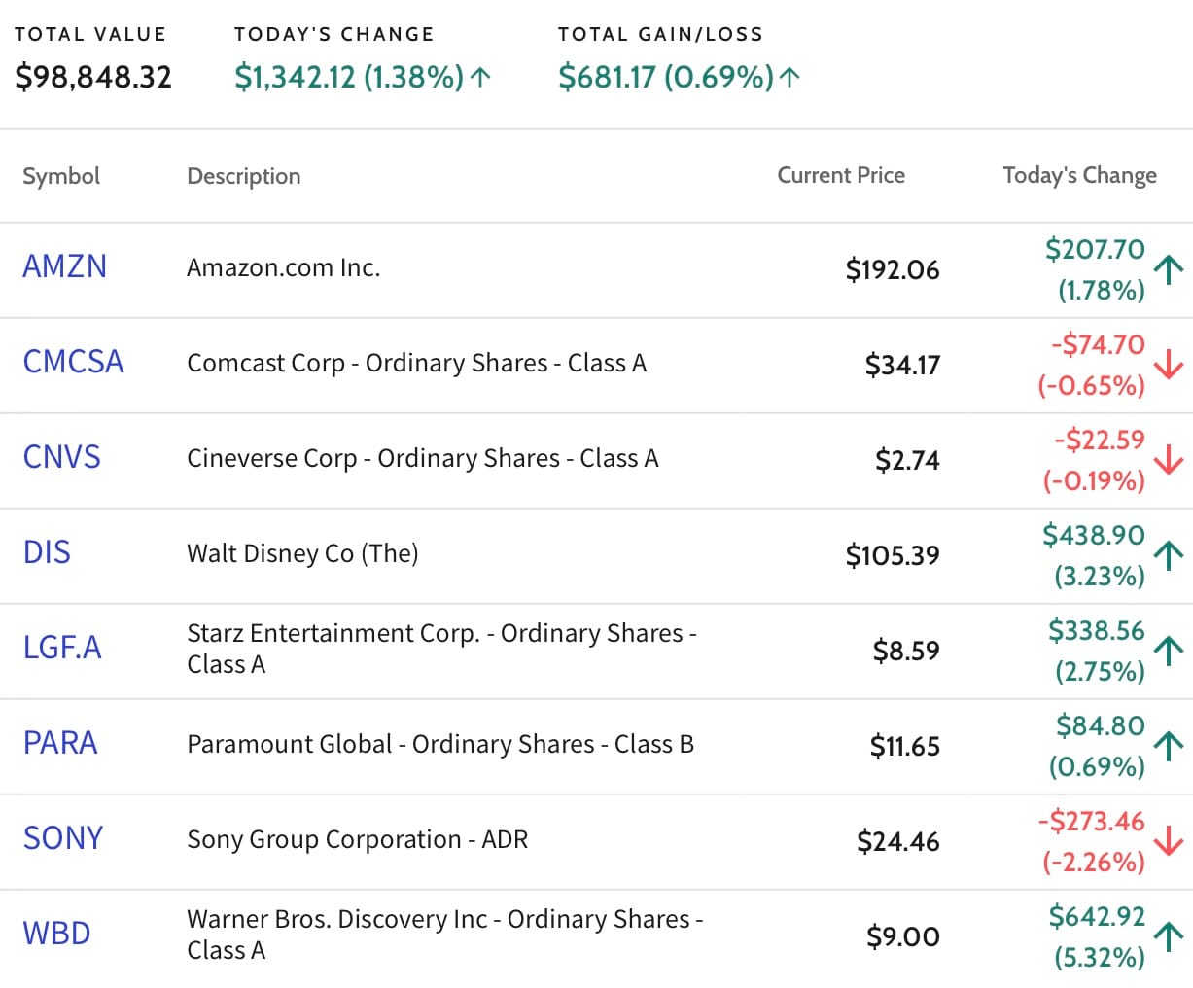This screenshot has width=1193, height=988.
Task: Click the up arrow in the WBD row
Action: click(1169, 935)
